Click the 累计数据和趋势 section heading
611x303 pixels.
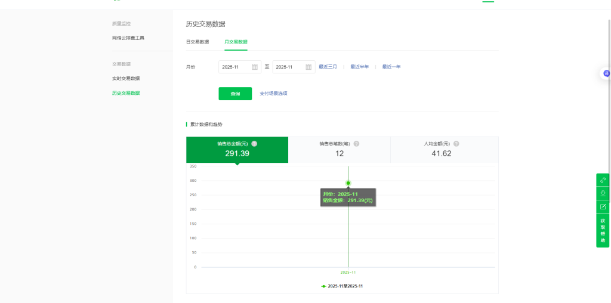point(206,125)
